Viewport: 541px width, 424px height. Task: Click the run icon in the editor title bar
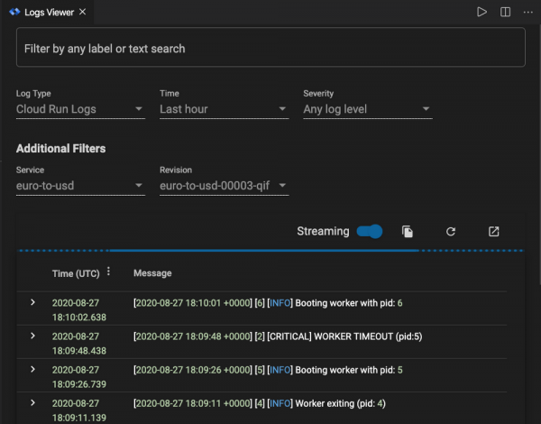(x=482, y=12)
